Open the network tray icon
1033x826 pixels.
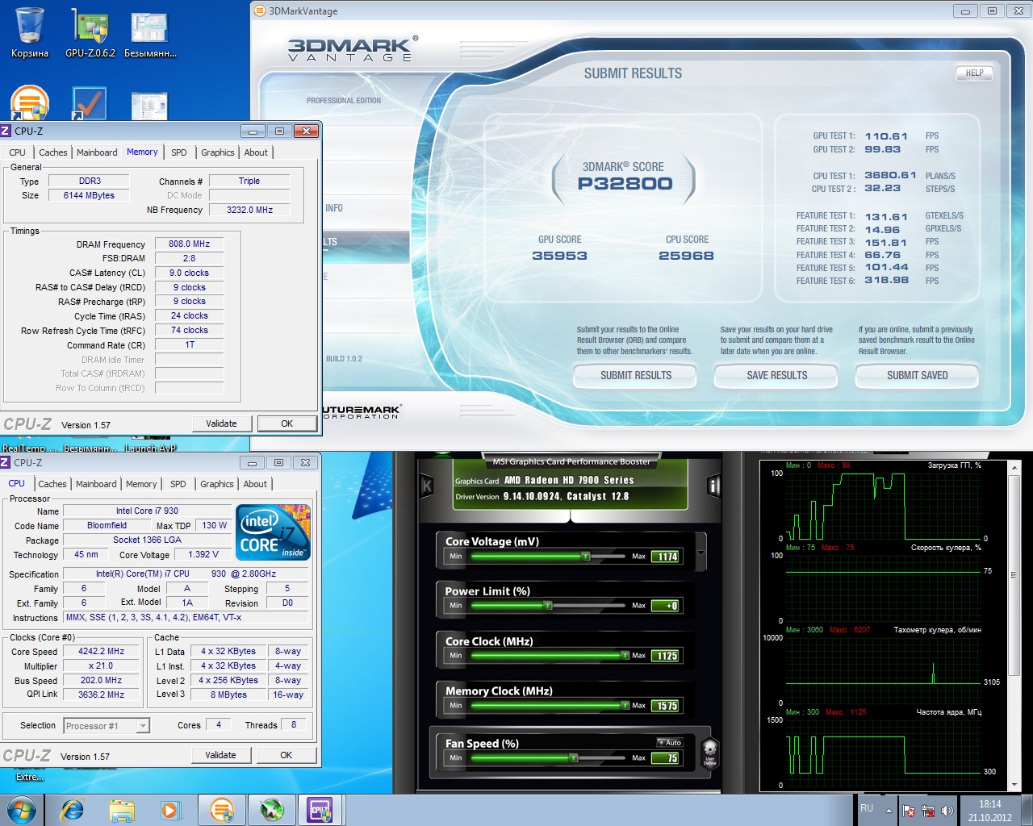point(928,811)
